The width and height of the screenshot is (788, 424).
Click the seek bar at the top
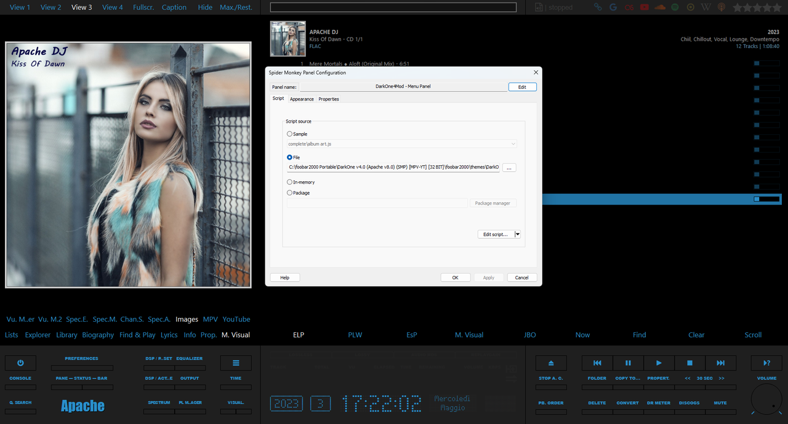[393, 7]
